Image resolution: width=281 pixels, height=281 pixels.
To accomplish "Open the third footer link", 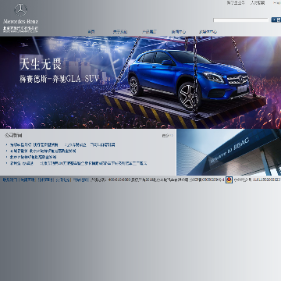I will pyautogui.click(x=45, y=180).
